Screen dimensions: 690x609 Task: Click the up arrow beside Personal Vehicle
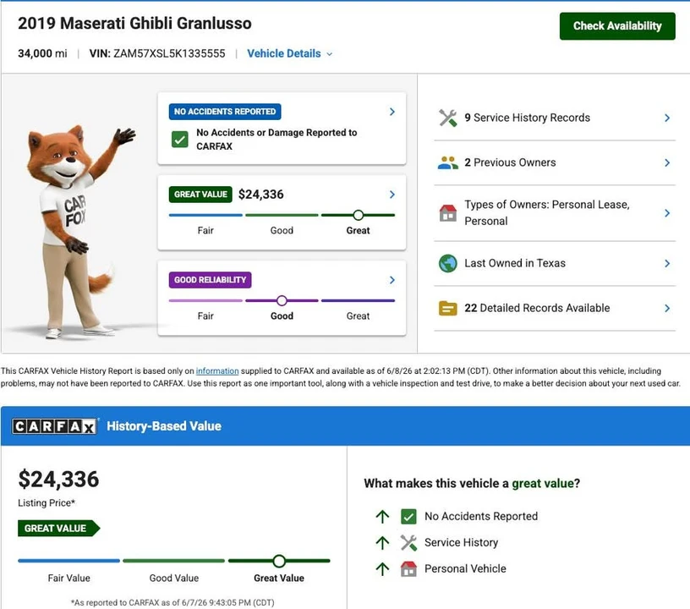click(x=382, y=569)
